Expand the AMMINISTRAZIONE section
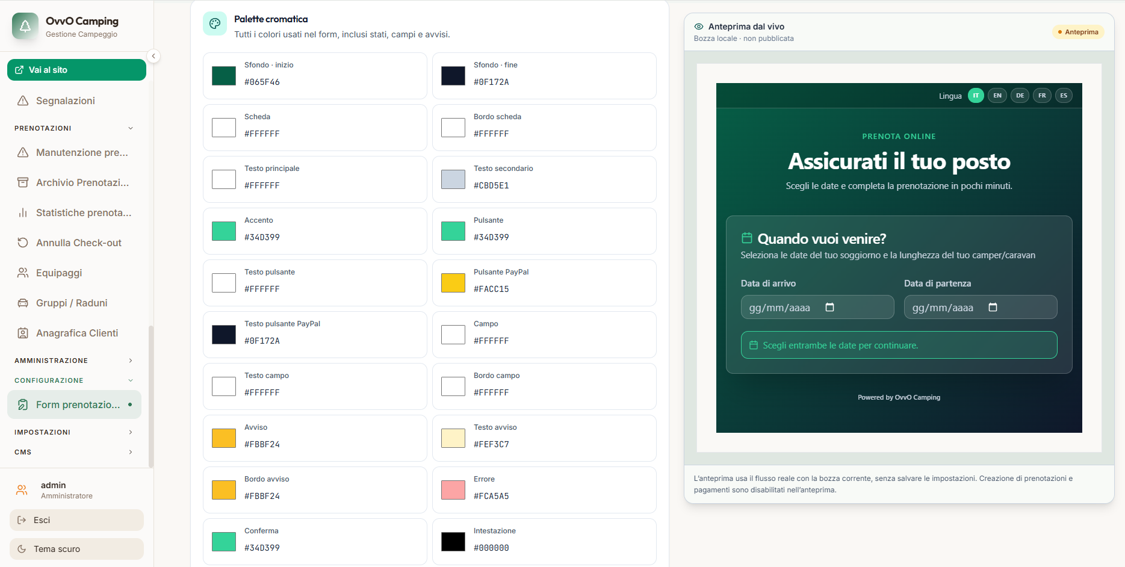The image size is (1125, 567). (x=73, y=361)
